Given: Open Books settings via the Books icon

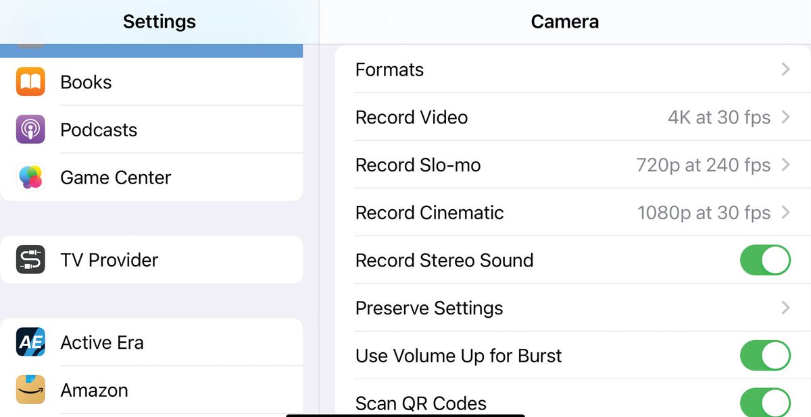Looking at the screenshot, I should pyautogui.click(x=30, y=82).
